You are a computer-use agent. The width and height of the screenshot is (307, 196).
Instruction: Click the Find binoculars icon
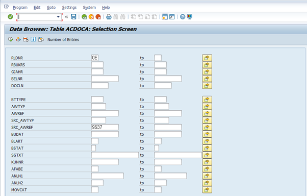pyautogui.click(x=116, y=17)
